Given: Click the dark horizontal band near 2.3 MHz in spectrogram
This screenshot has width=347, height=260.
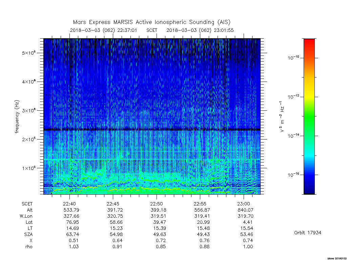Looking at the screenshot, I should pos(152,129).
